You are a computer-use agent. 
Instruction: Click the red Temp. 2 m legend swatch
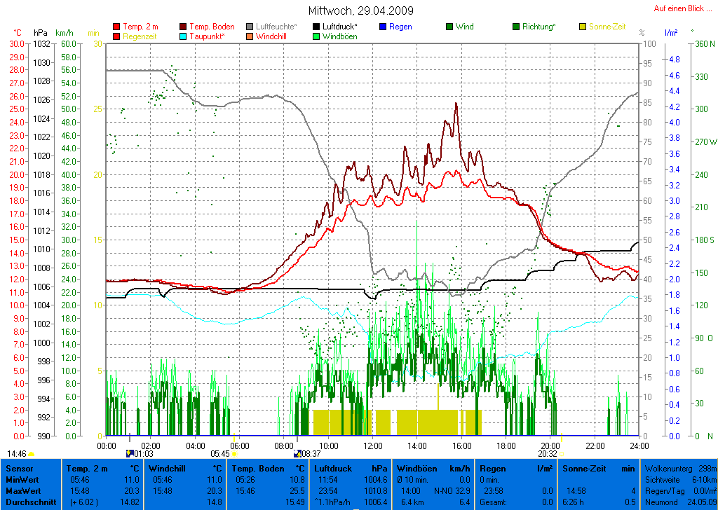[116, 27]
